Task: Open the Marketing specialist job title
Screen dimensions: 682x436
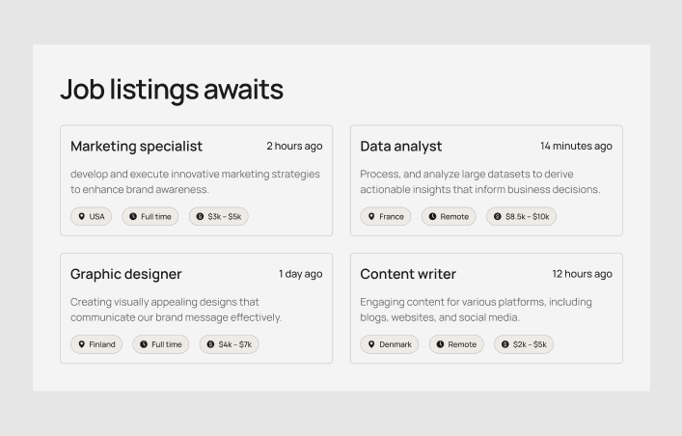Action: click(x=136, y=147)
